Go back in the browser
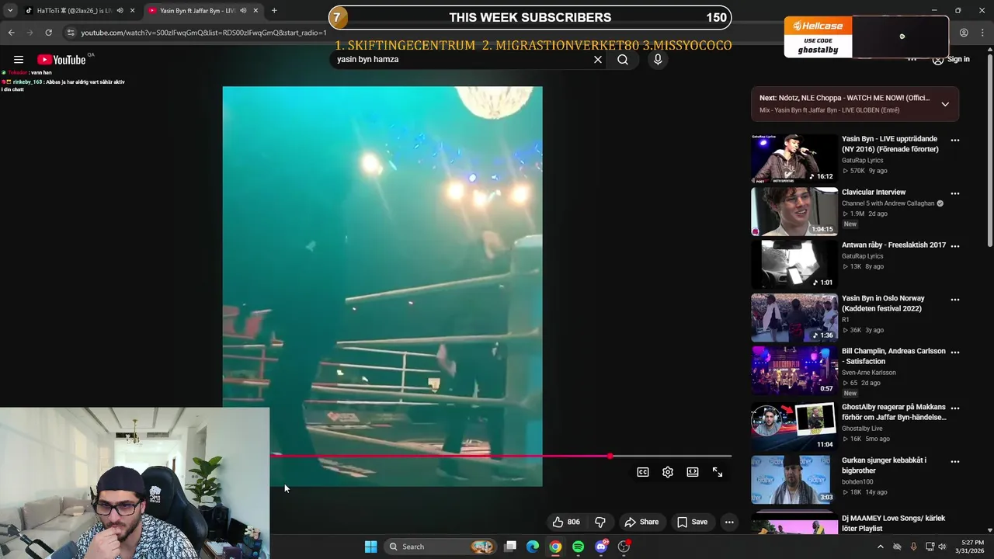 click(11, 33)
